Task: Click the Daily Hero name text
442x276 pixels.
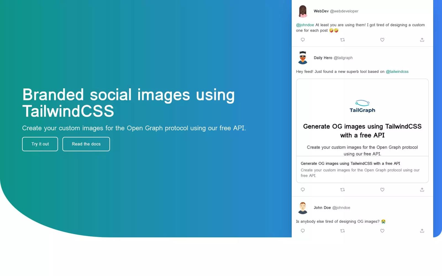Action: coord(323,58)
